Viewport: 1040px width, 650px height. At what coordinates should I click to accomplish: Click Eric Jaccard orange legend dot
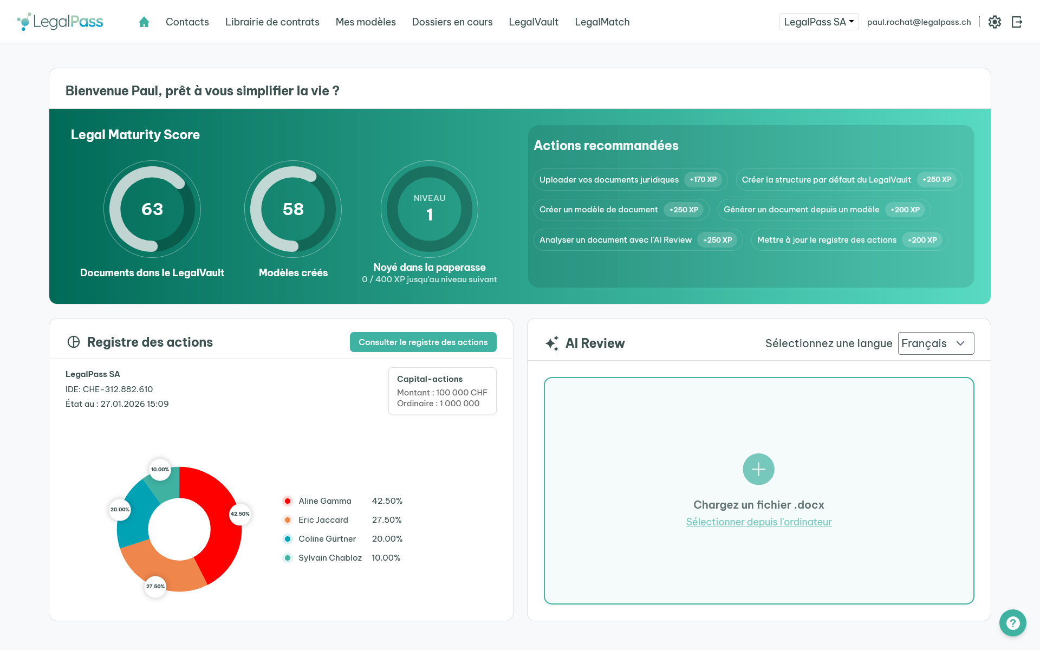288,520
